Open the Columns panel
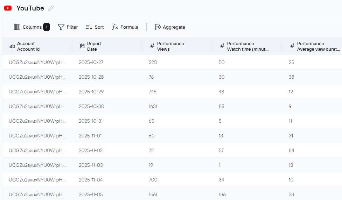Viewport: 342px width, 200px height. [28, 27]
